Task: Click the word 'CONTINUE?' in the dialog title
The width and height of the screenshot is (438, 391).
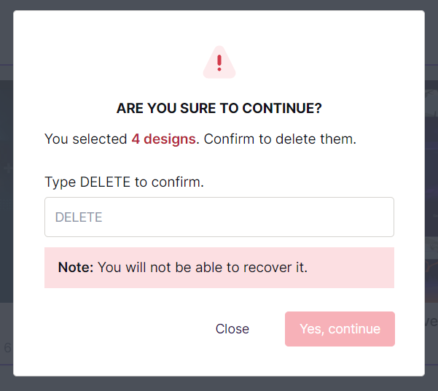Action: point(282,108)
